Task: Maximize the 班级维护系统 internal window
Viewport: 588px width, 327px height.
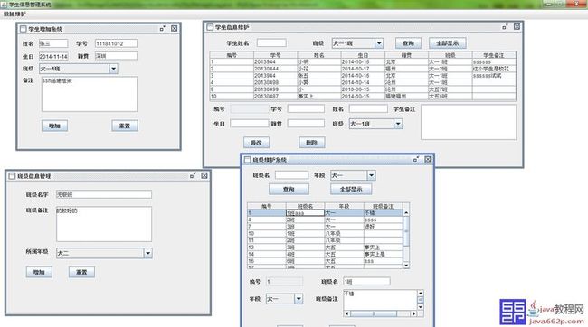Action: pos(415,160)
